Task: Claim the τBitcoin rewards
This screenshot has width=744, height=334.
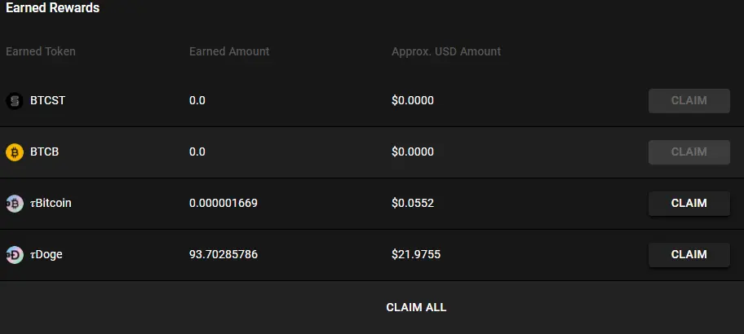Action: pos(689,203)
